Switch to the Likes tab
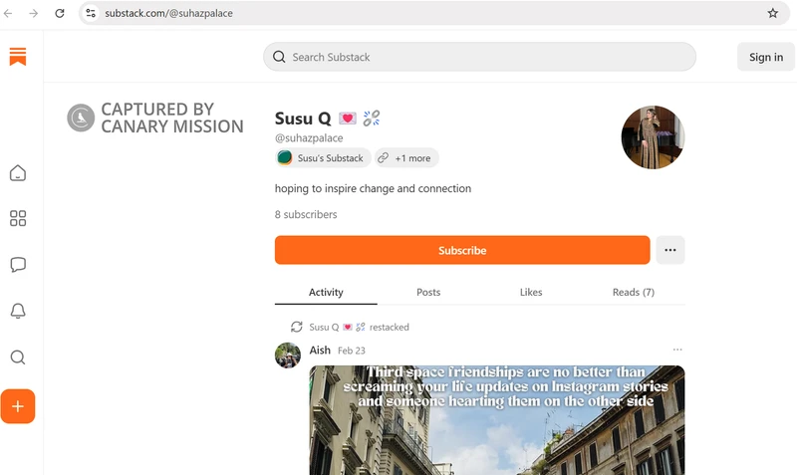The image size is (797, 475). click(531, 292)
